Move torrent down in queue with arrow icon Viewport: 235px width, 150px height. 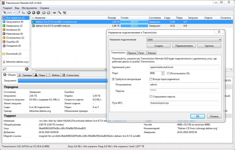[x=48, y=13]
